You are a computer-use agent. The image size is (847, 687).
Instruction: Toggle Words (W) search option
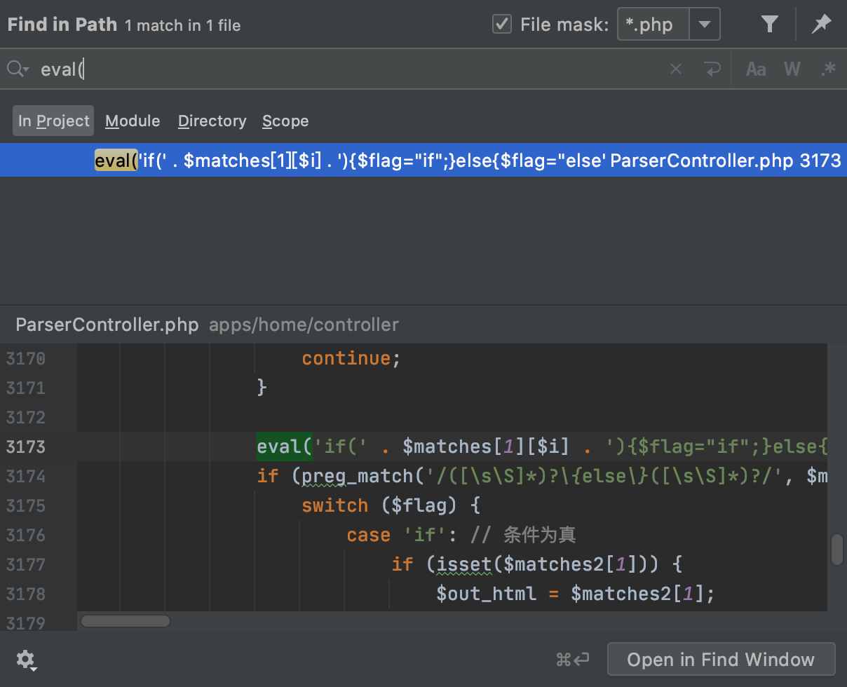[792, 69]
